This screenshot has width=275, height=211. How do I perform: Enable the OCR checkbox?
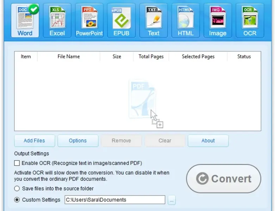[x=17, y=163]
